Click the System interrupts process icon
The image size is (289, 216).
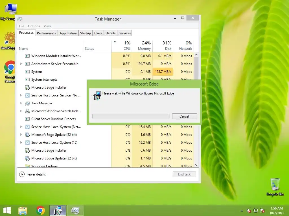(x=27, y=80)
